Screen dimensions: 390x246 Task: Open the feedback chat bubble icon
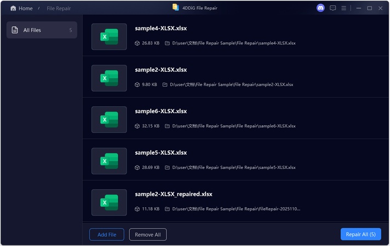click(x=333, y=8)
